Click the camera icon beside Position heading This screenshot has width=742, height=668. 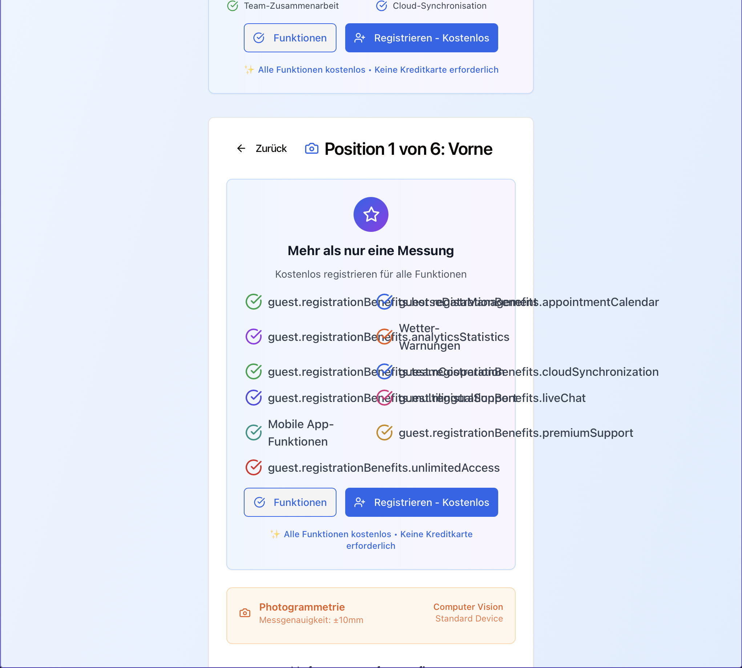tap(311, 149)
